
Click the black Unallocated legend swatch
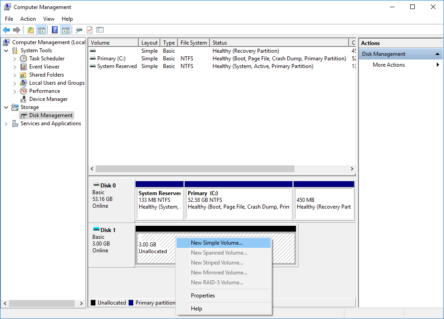pos(93,302)
